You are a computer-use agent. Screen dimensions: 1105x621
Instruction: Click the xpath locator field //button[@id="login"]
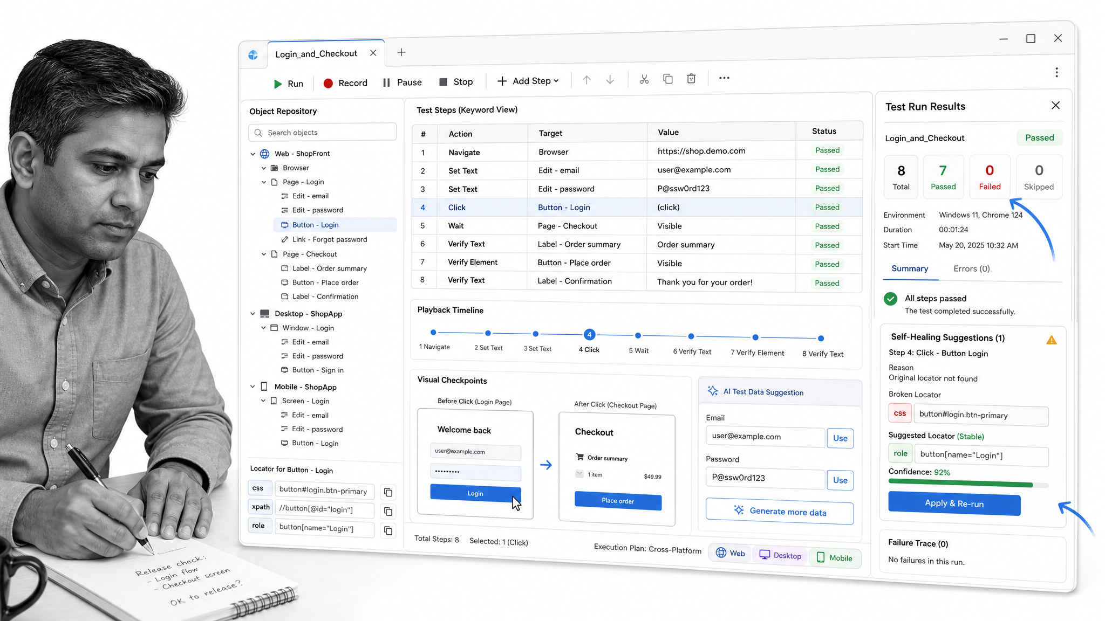pyautogui.click(x=324, y=509)
